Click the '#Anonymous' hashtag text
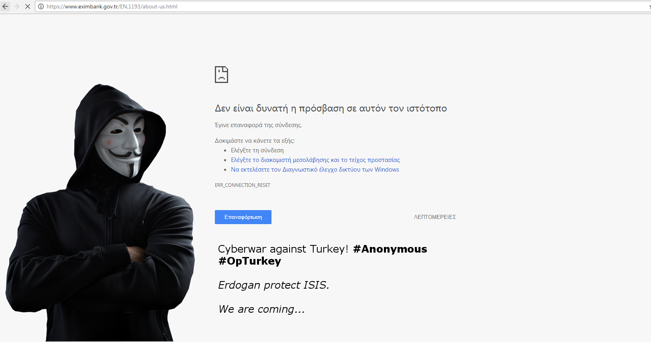 point(390,249)
